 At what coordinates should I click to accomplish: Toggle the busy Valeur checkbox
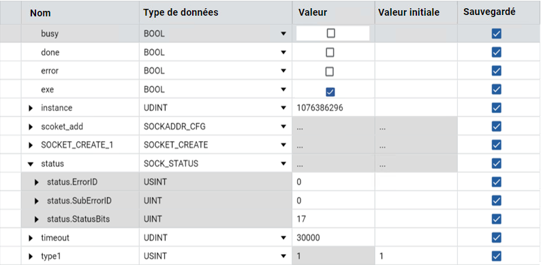[x=331, y=33]
